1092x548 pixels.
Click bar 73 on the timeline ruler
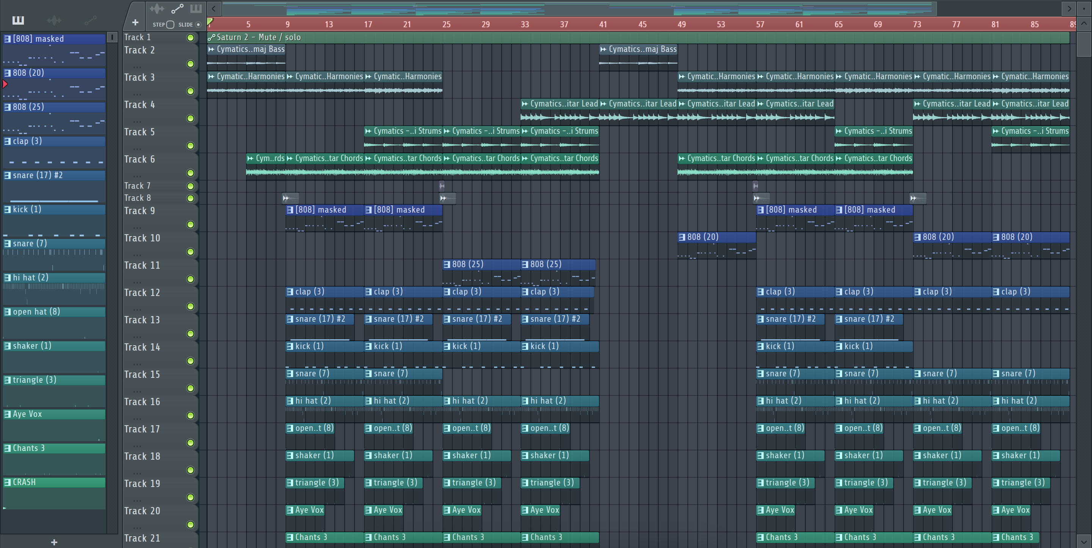click(x=917, y=25)
